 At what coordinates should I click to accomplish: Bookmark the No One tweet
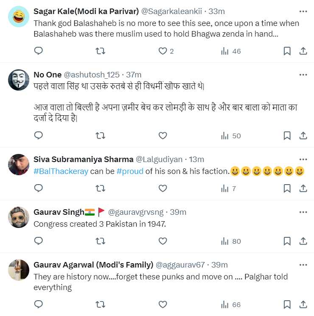point(287,136)
